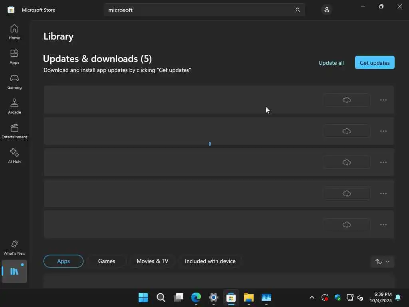
Task: Open the clock showing 6:39 PM
Action: (381, 297)
